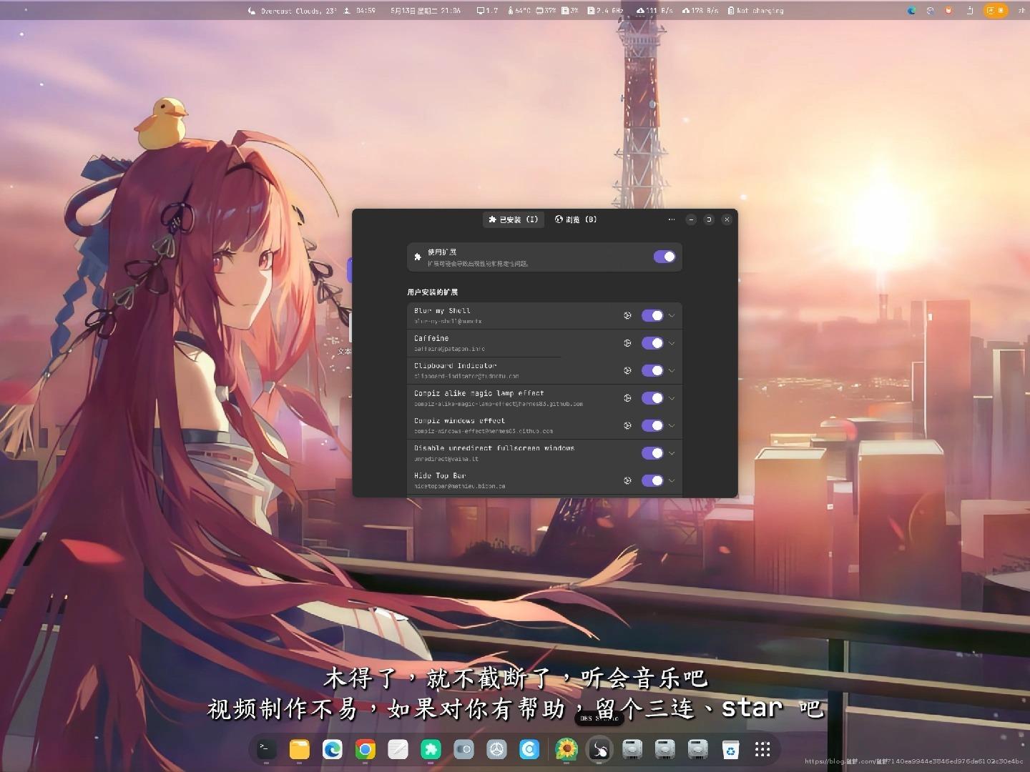Image resolution: width=1030 pixels, height=772 pixels.
Task: Expand the Hide Top Bar details chevron
Action: pos(672,480)
